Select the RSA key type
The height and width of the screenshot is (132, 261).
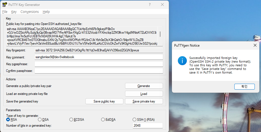(x=12, y=120)
